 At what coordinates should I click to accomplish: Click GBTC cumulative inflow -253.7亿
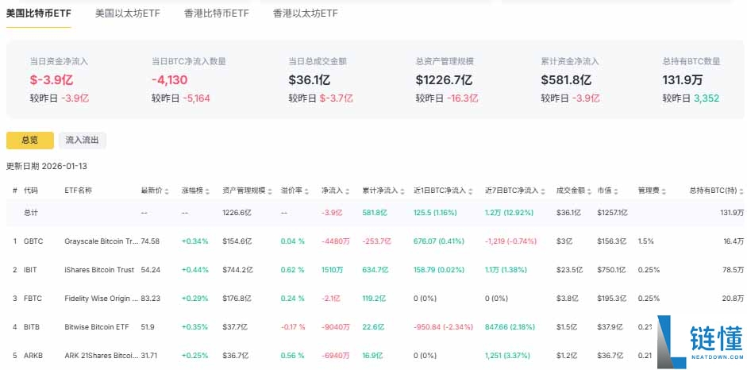point(377,241)
